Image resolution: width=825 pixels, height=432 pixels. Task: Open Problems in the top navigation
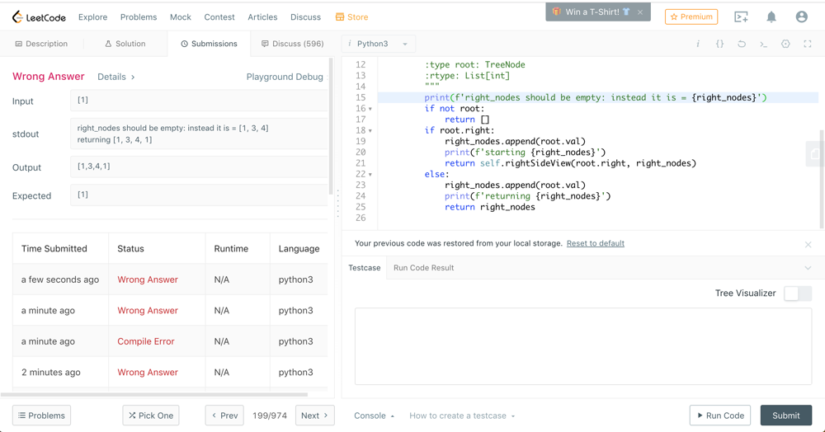[x=139, y=17]
